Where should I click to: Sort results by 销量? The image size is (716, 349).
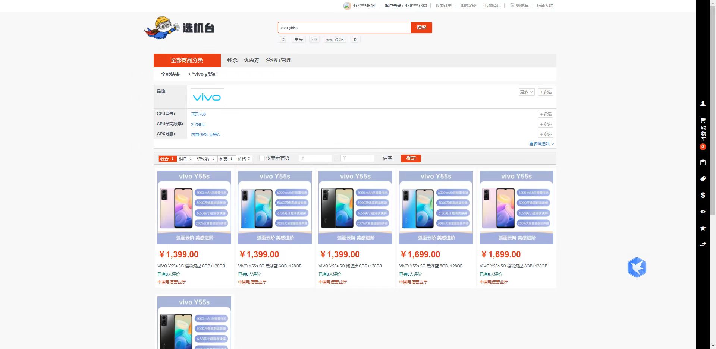[186, 159]
